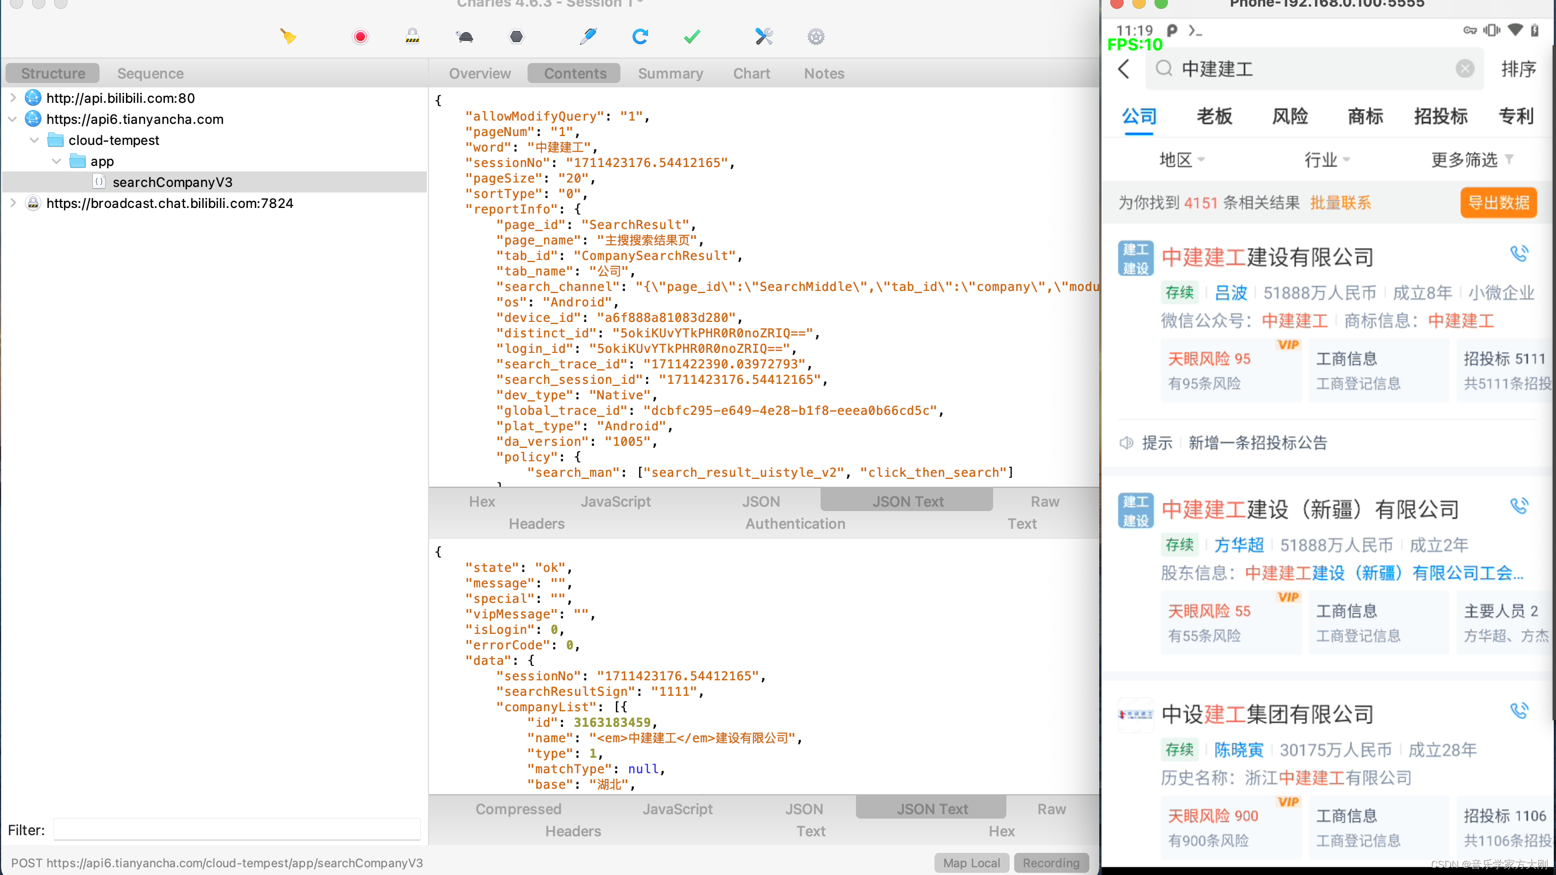Show response Raw view
The image size is (1556, 875).
[x=1051, y=809]
